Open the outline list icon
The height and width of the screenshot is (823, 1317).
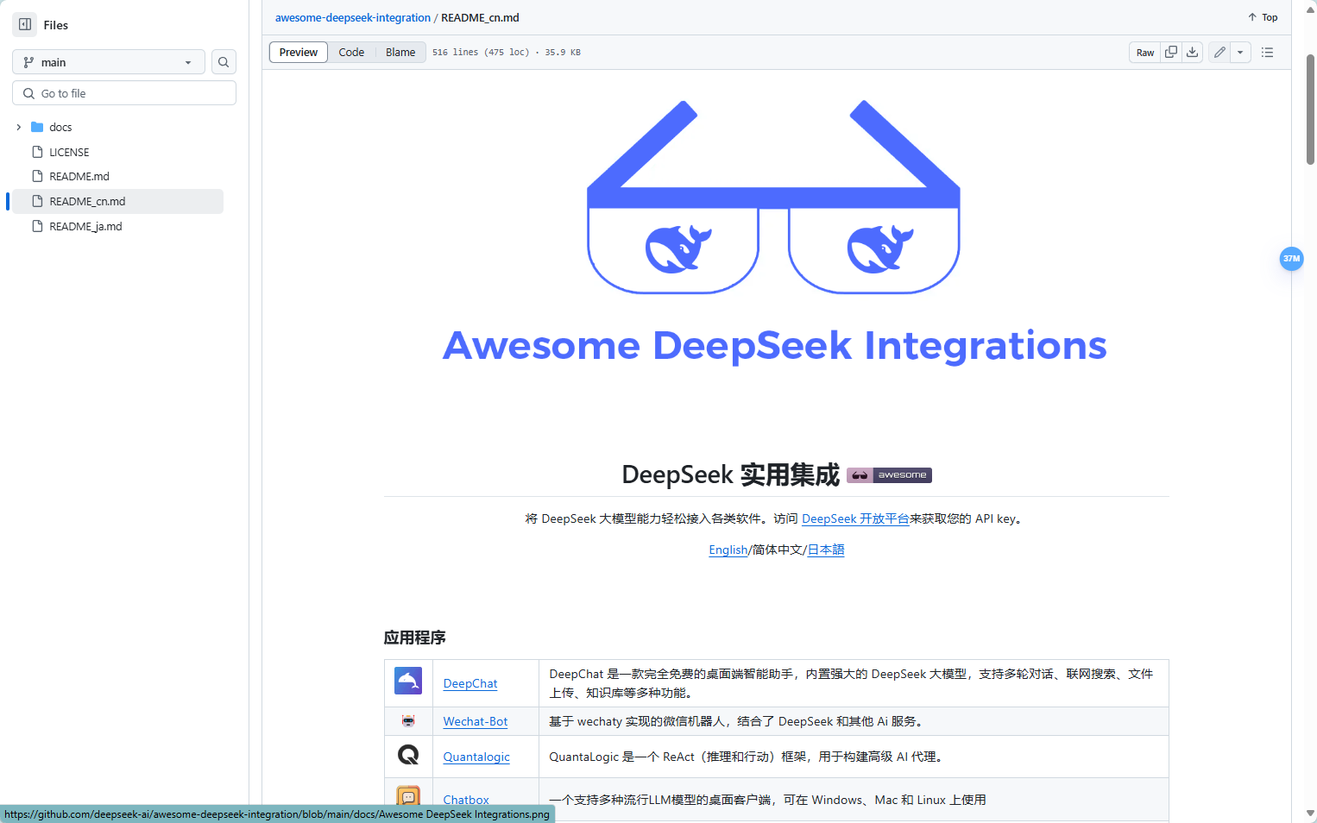point(1267,53)
